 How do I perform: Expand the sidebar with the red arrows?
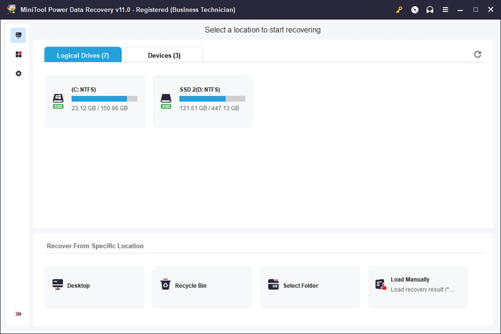pyautogui.click(x=19, y=314)
